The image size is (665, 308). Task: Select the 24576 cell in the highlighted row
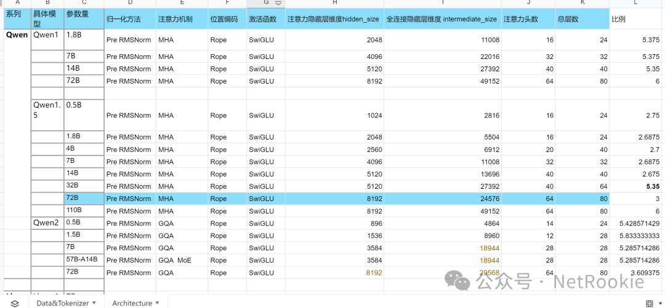[x=443, y=199]
